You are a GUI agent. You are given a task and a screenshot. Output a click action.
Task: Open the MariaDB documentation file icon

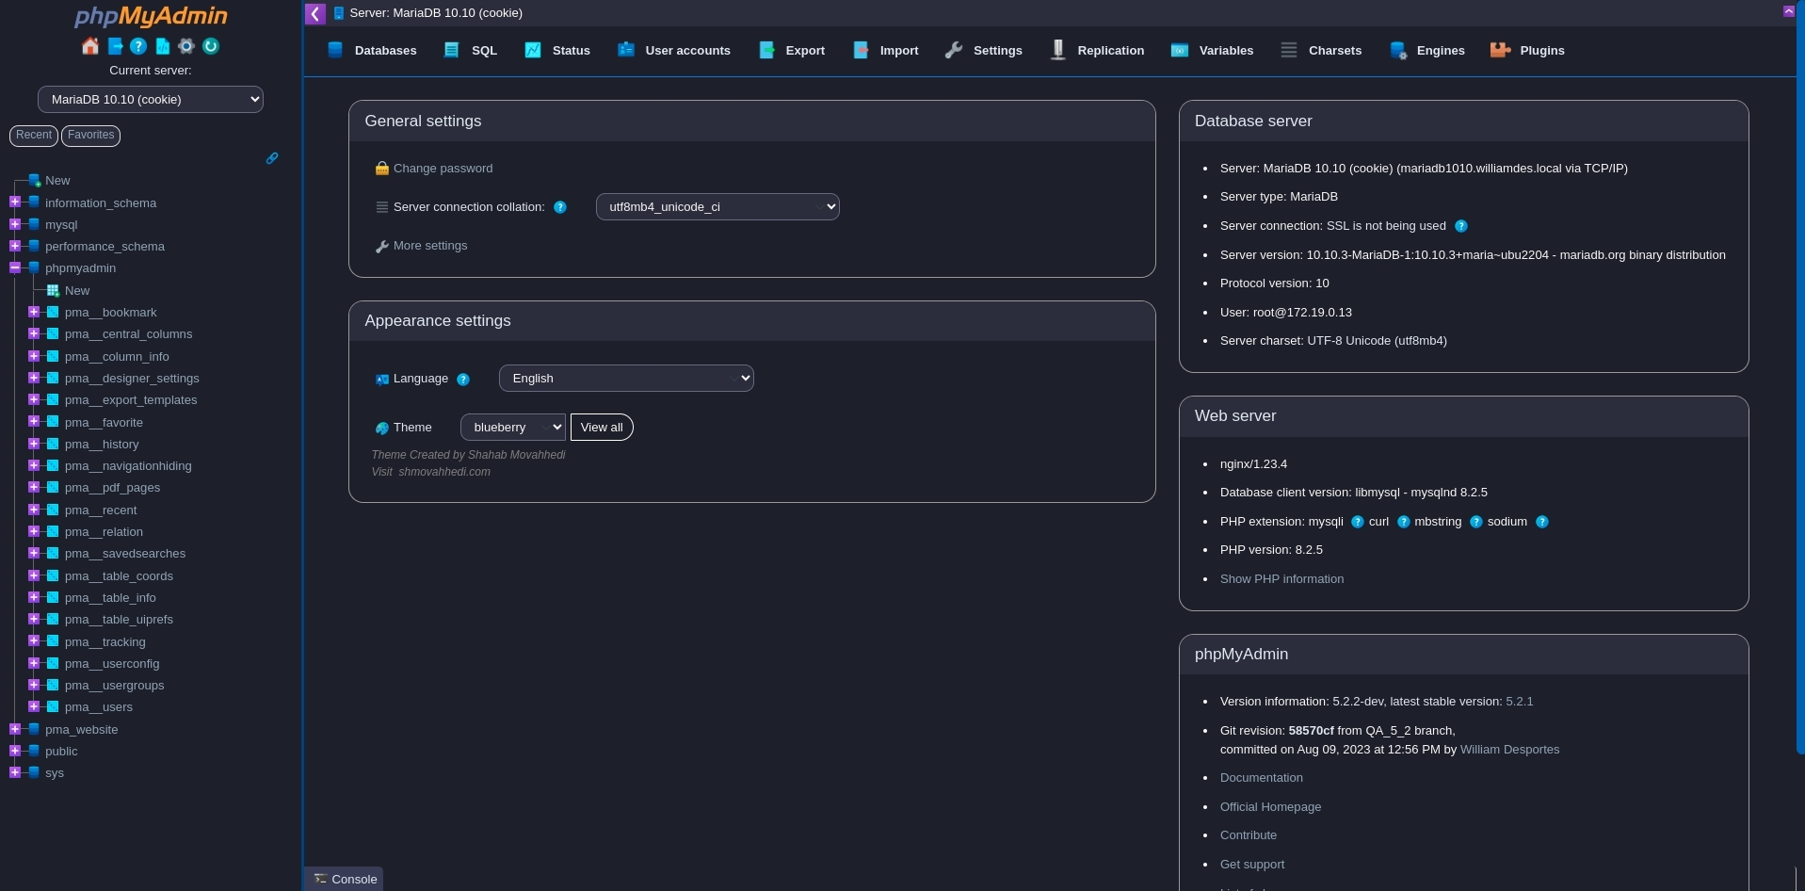pyautogui.click(x=163, y=46)
